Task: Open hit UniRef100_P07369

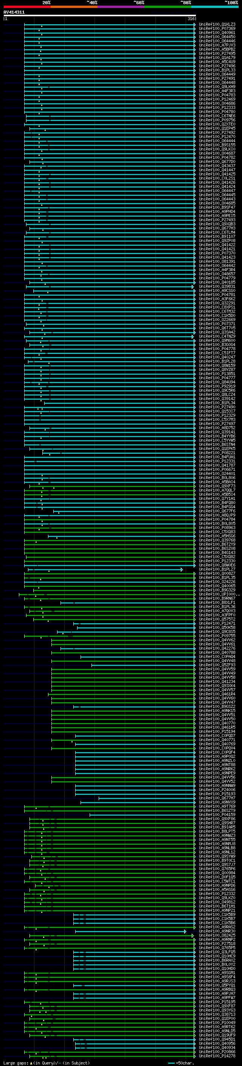Action: (x=217, y=29)
